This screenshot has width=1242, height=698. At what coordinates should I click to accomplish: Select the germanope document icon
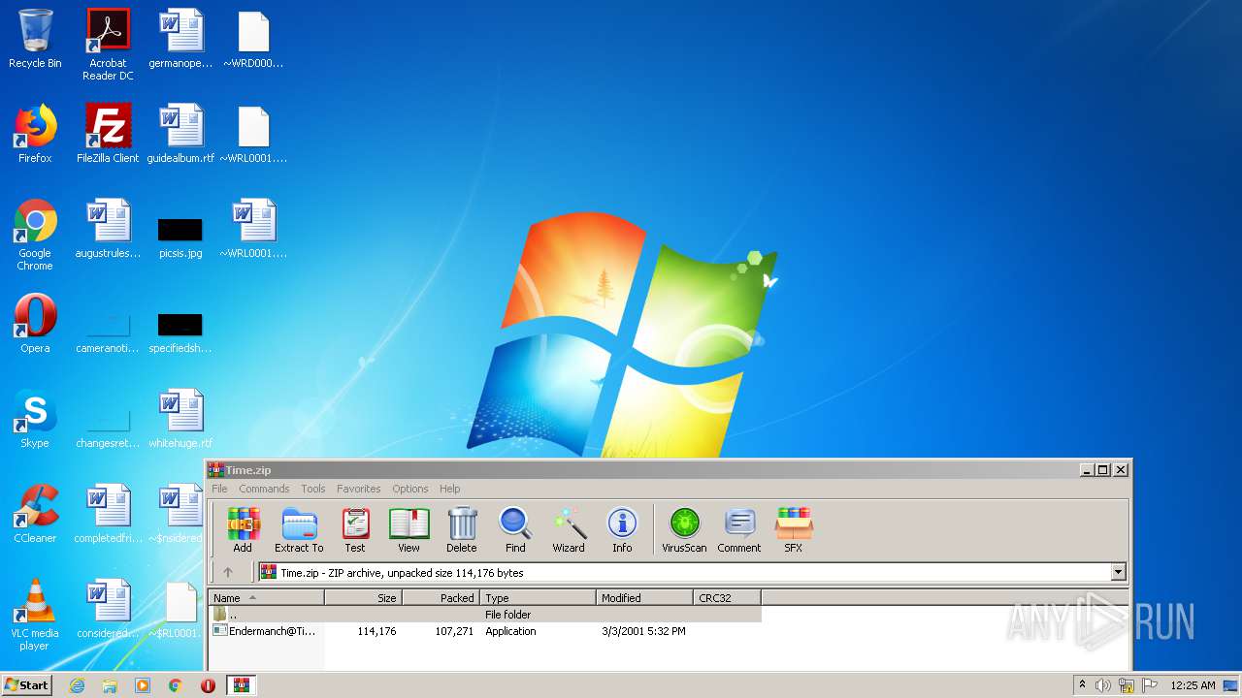click(180, 39)
